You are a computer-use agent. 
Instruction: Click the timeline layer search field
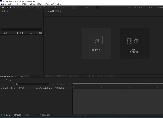32,84
